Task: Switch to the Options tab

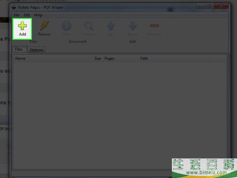Action: point(36,50)
